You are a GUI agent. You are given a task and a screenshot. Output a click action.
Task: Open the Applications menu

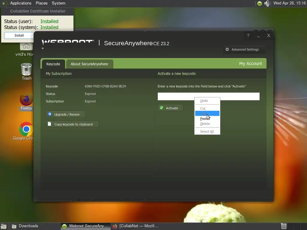21,3
